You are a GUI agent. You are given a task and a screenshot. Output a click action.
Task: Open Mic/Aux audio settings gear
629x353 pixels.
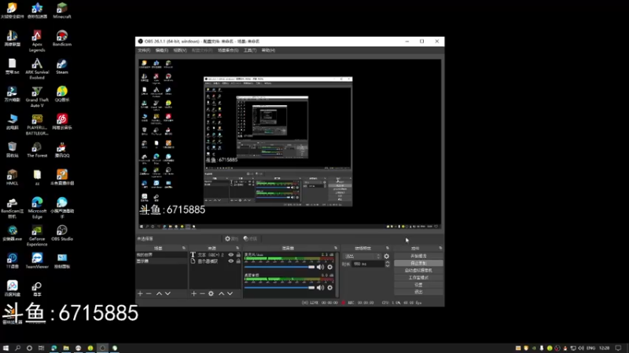coord(329,267)
